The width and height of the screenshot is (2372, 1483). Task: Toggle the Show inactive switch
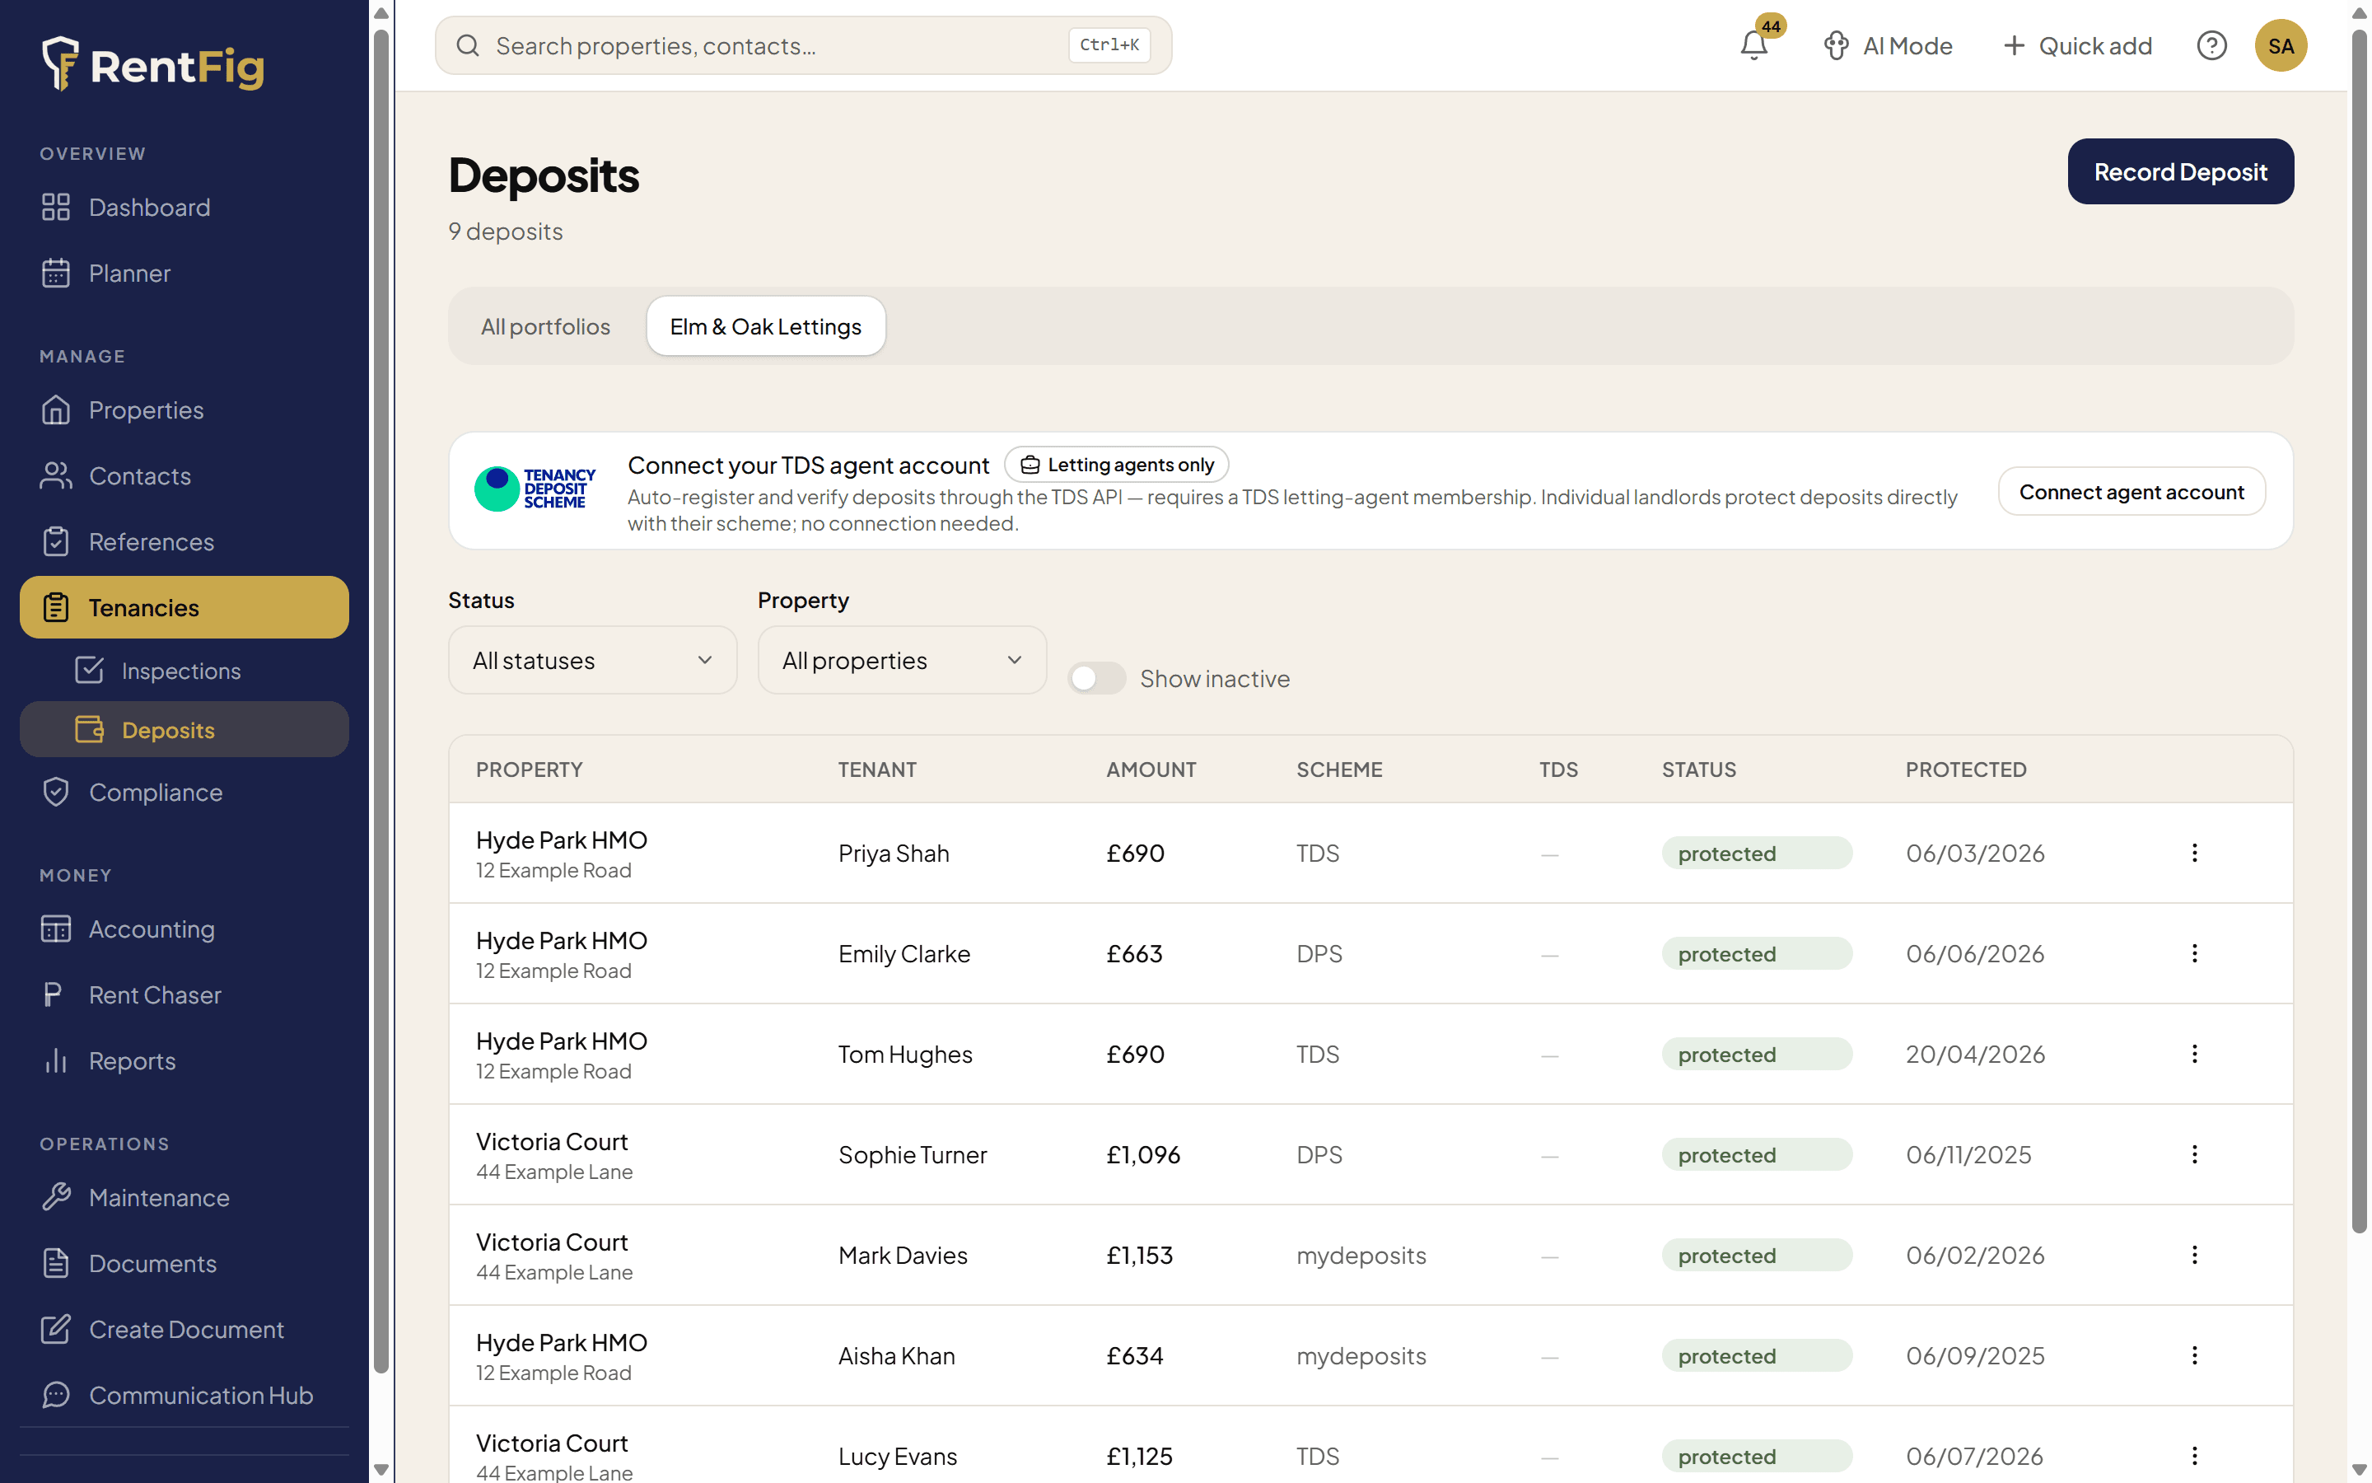[x=1096, y=678]
